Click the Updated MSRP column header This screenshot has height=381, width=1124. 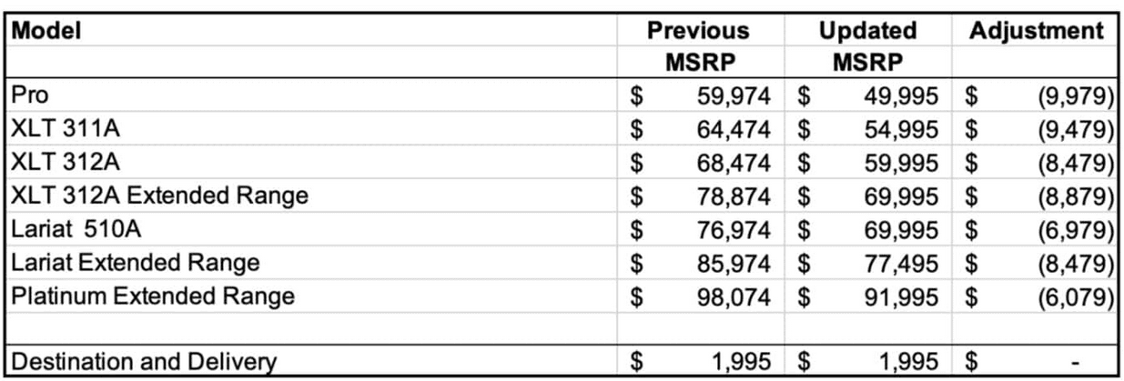pyautogui.click(x=867, y=47)
